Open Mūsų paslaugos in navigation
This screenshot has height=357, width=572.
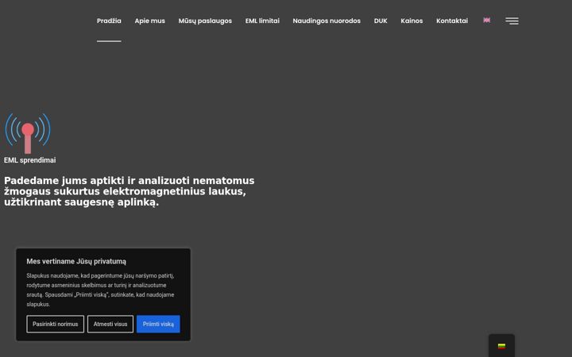pyautogui.click(x=205, y=21)
